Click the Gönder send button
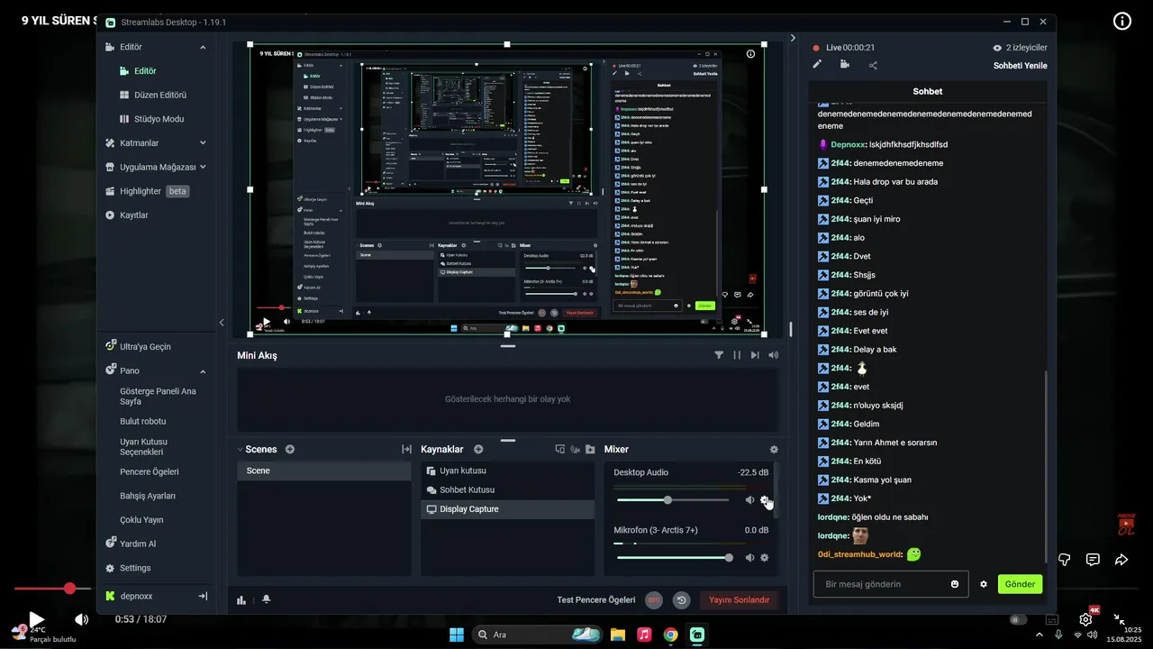The image size is (1153, 649). click(1020, 584)
